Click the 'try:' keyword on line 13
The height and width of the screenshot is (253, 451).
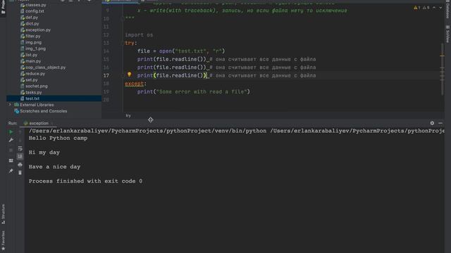coord(131,43)
